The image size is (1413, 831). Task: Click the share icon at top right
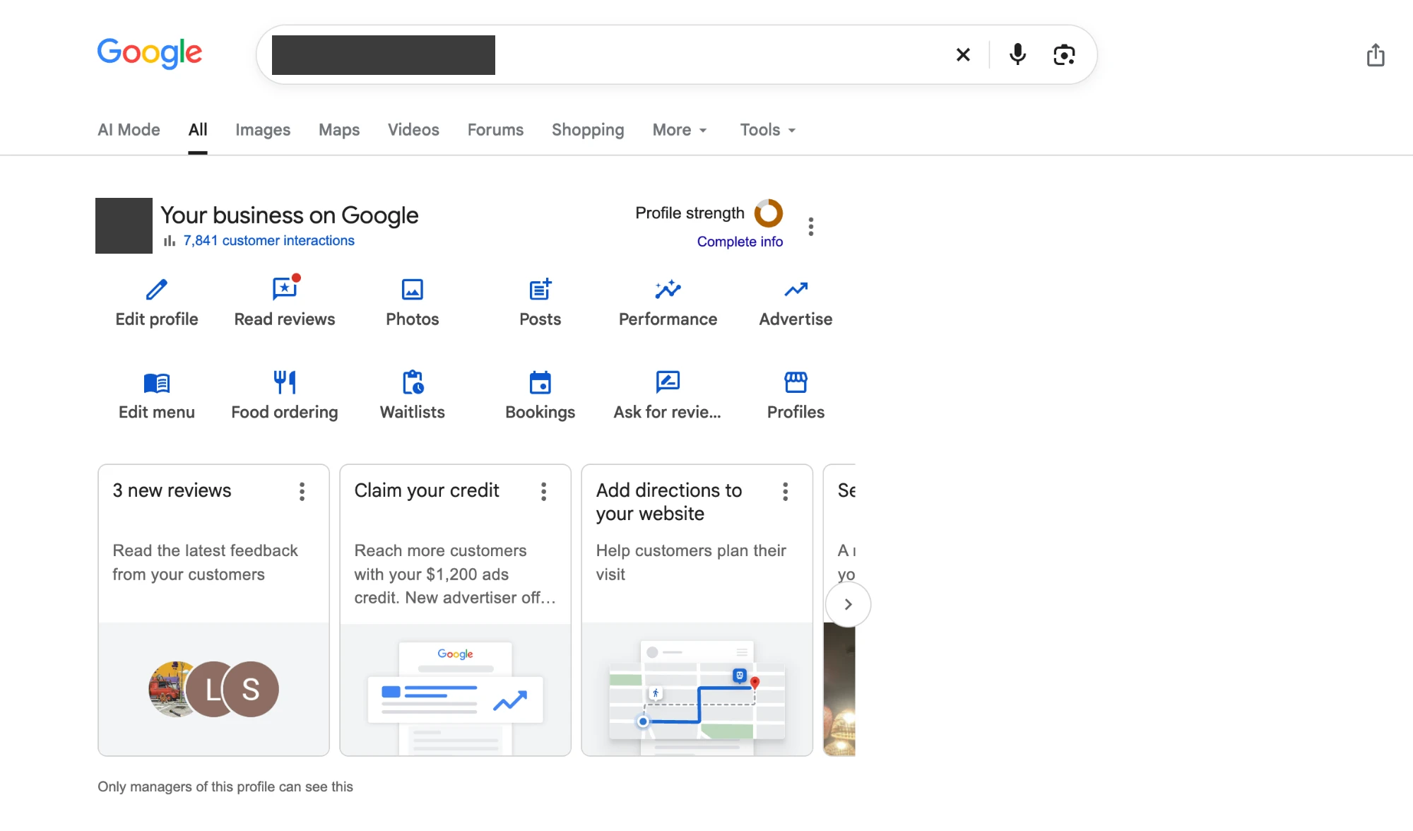1375,54
